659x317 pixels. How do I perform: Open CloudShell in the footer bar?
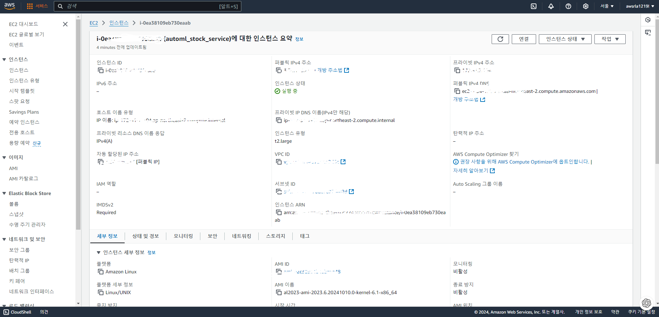pos(17,312)
